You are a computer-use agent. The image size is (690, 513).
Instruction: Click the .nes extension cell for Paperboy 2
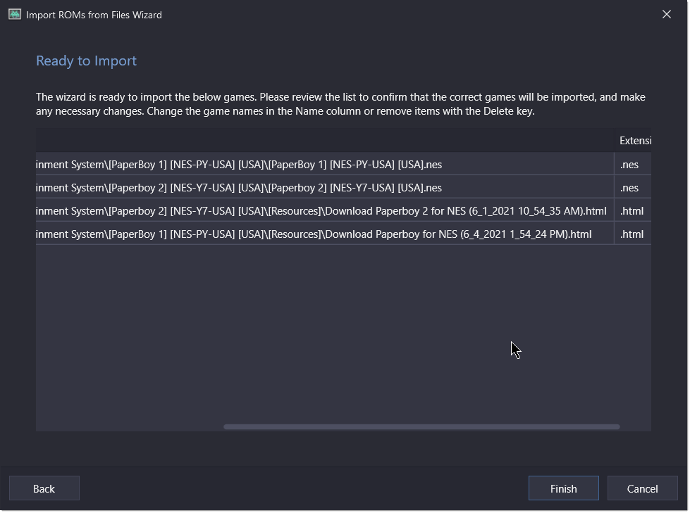[x=633, y=188]
